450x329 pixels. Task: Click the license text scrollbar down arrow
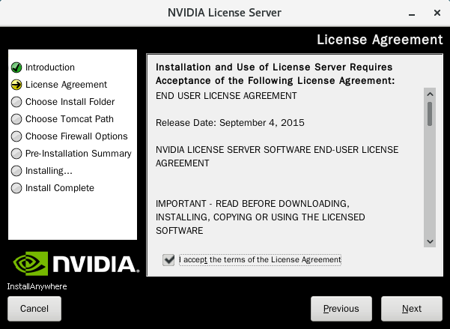point(430,241)
